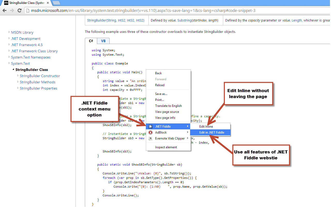Open the StringBuilder Methods link
The width and height of the screenshot is (331, 207).
click(37, 82)
